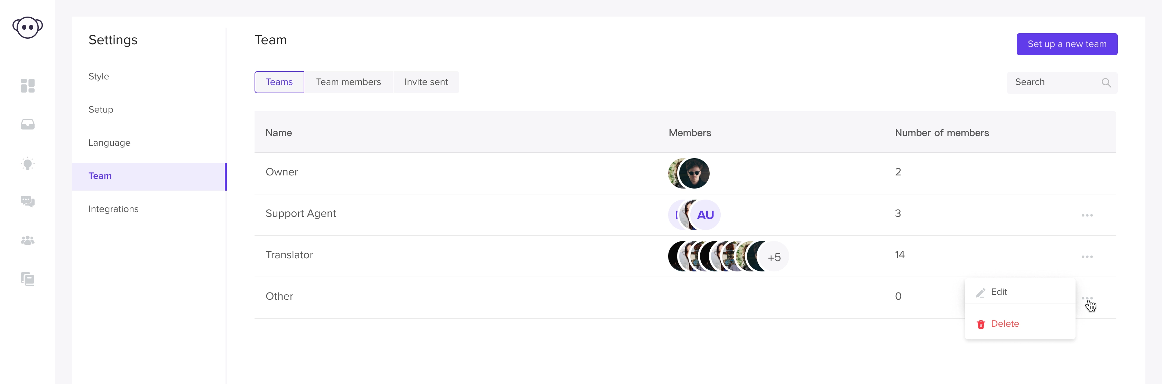Switch to the Team members tab
The image size is (1162, 384).
pyautogui.click(x=348, y=82)
